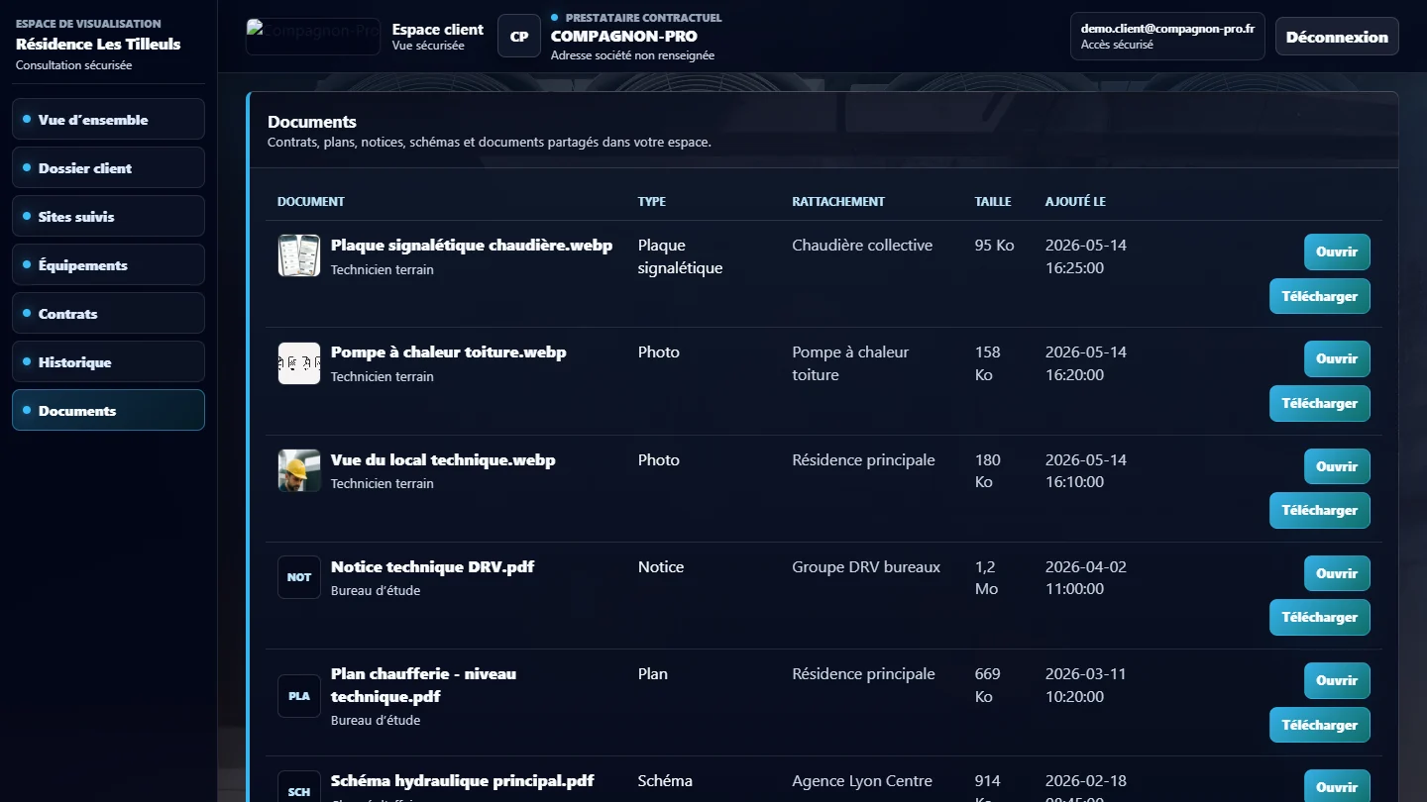The image size is (1427, 802).
Task: Open Plaque signalétique chaudière.webp with Ouvrir
Action: click(1337, 251)
